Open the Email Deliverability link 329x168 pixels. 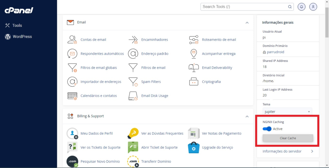point(217,68)
